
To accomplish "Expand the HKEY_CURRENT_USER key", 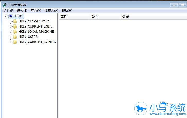I will (11, 26).
